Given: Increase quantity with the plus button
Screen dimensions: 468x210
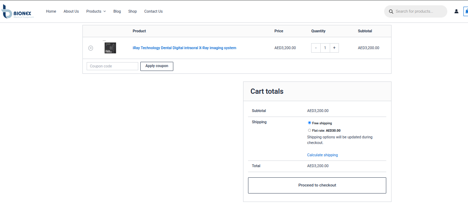Looking at the screenshot, I should tap(334, 48).
